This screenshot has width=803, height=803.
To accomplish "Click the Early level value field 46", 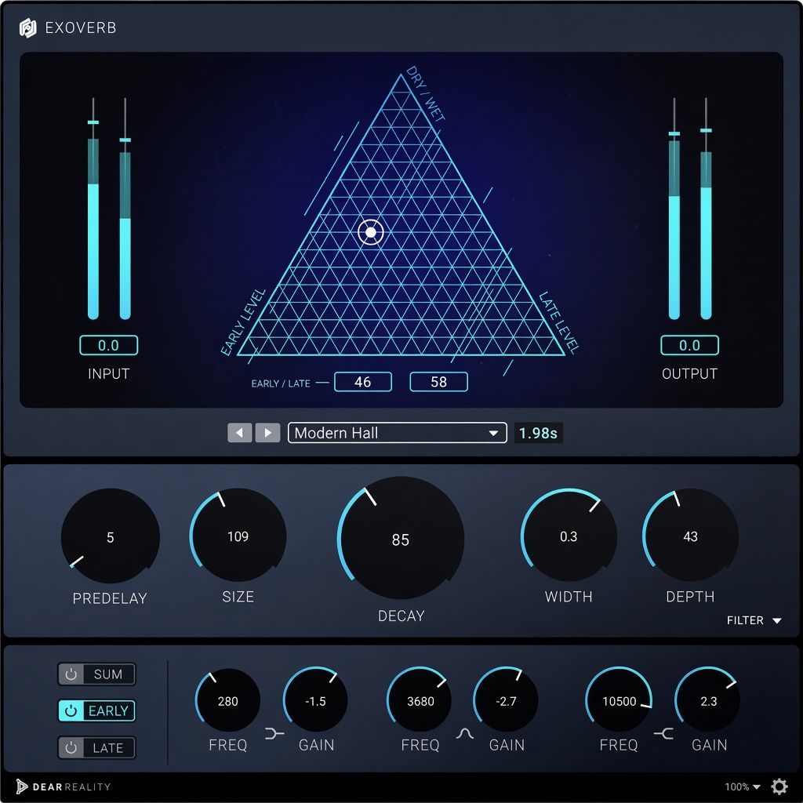I will (363, 382).
